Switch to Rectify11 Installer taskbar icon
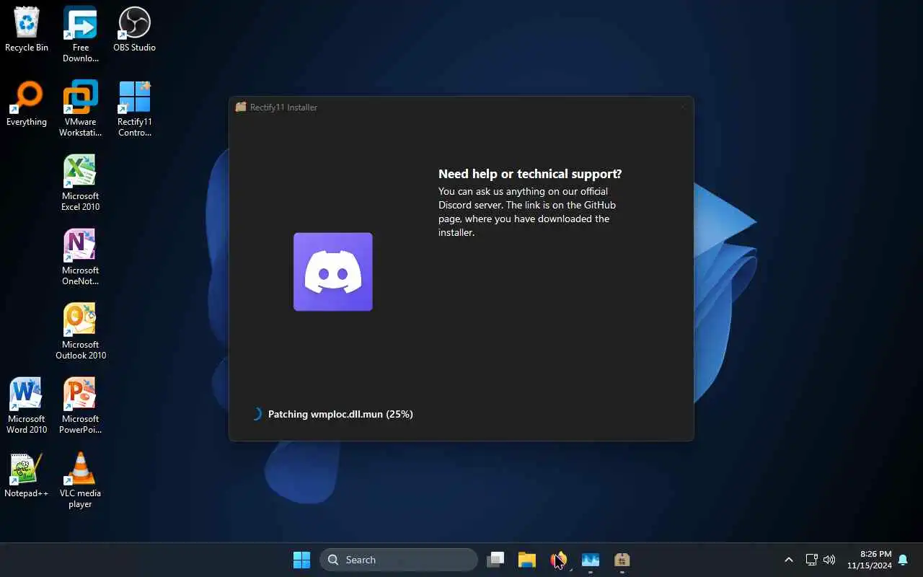This screenshot has height=577, width=923. coord(622,560)
